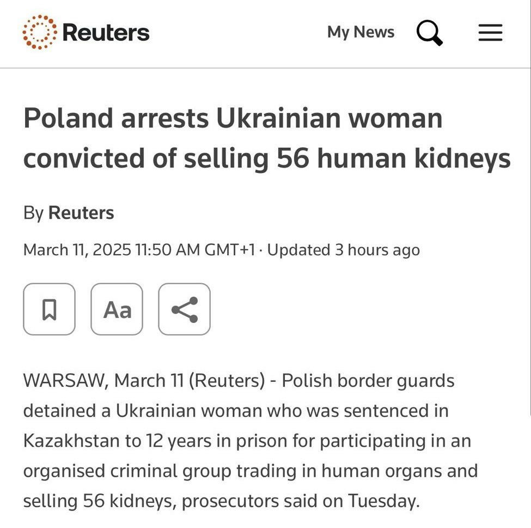Open the hamburger menu icon
Screen dimensions: 531x528
click(490, 33)
